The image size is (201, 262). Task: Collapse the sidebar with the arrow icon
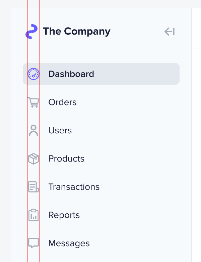pyautogui.click(x=170, y=32)
